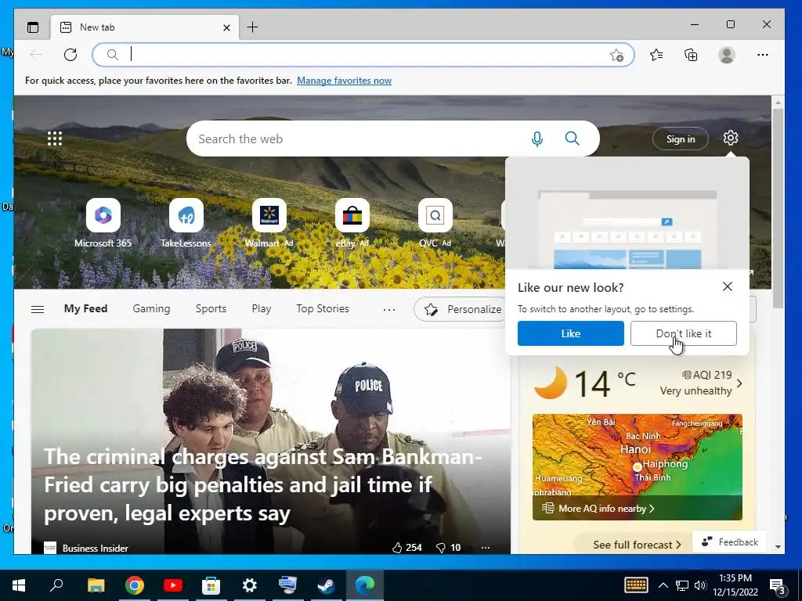Viewport: 802px width, 601px height.
Task: Click the blue search magnifier icon
Action: click(573, 139)
